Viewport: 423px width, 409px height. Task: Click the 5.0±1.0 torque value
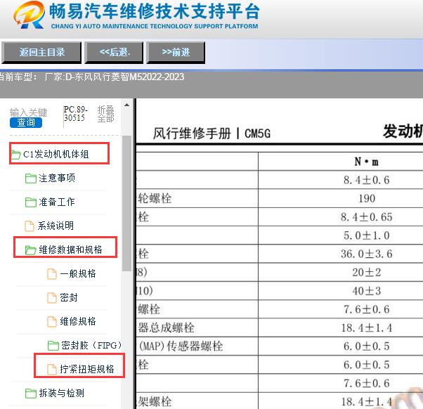(366, 235)
